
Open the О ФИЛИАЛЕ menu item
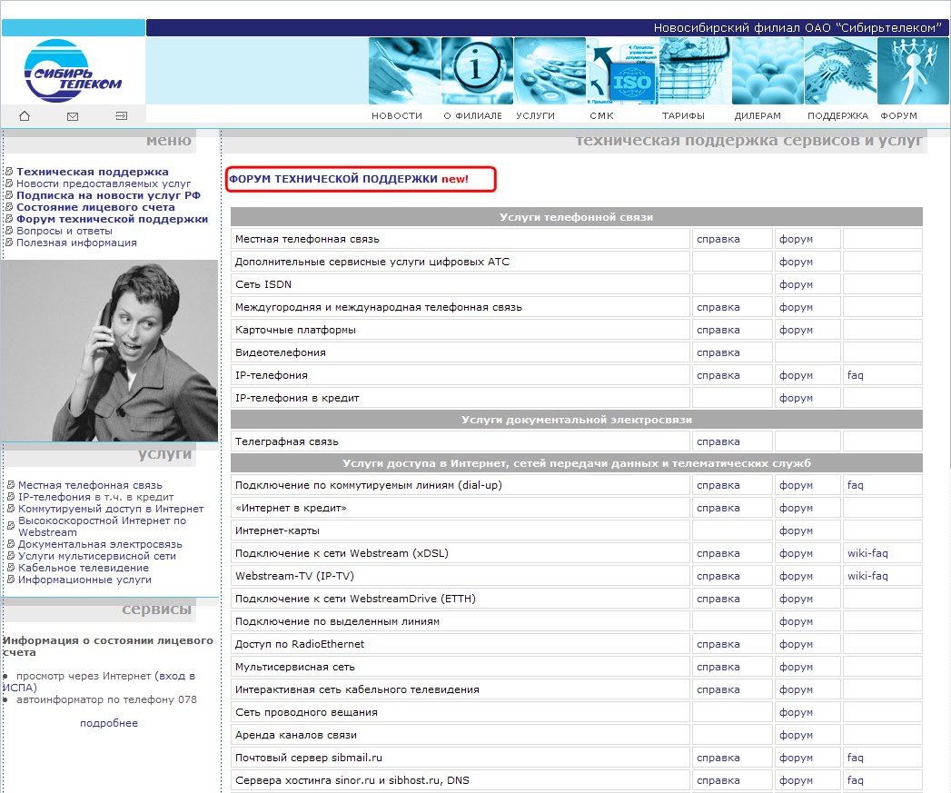(473, 116)
